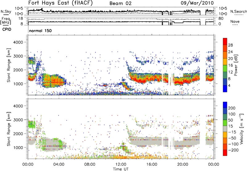The height and width of the screenshot is (171, 247).
Task: Click the "80" tick on Nave axis
Action: coord(221,19)
